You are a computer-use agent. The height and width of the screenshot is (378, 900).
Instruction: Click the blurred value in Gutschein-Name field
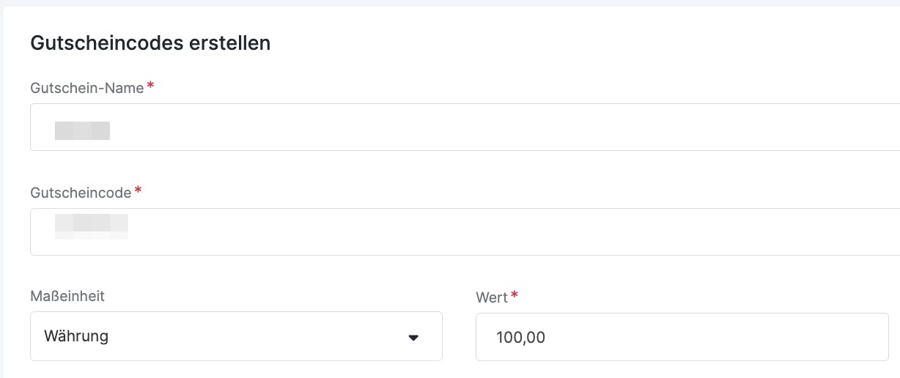(82, 131)
